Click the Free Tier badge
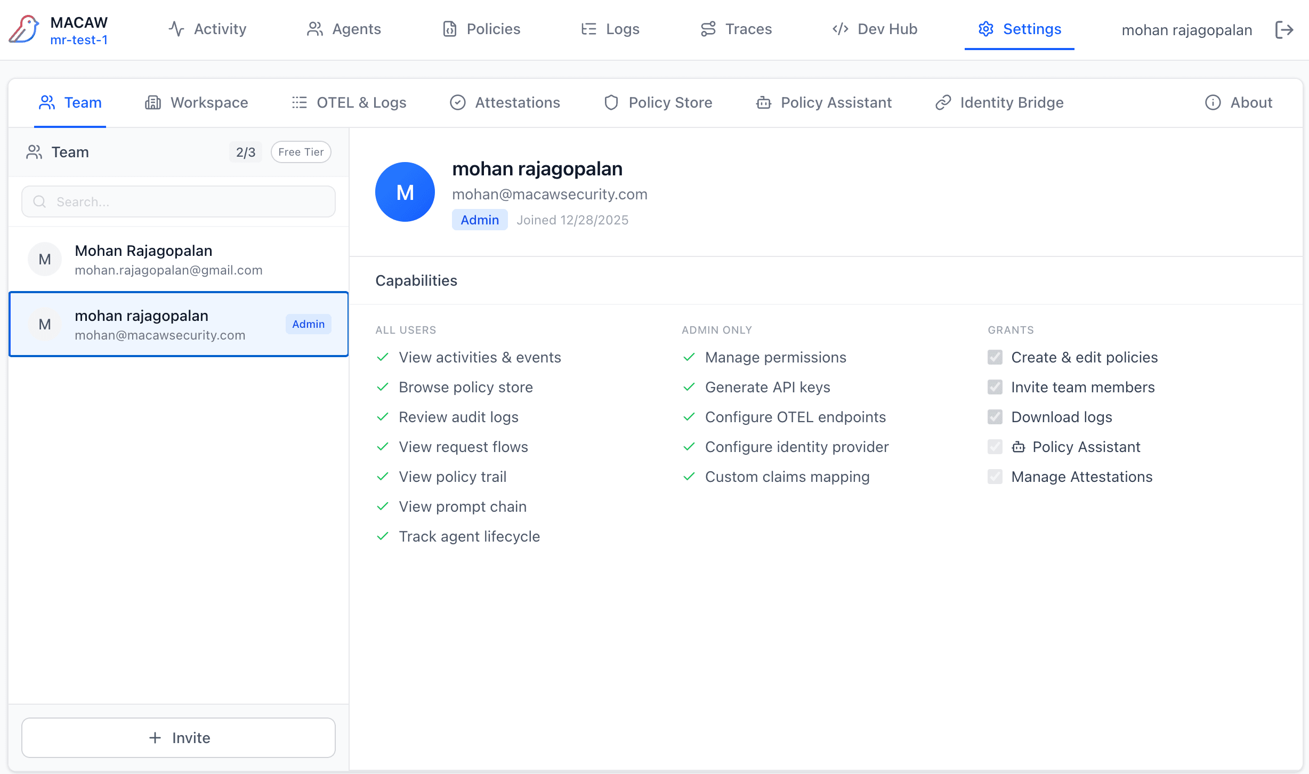This screenshot has width=1309, height=774. (301, 152)
